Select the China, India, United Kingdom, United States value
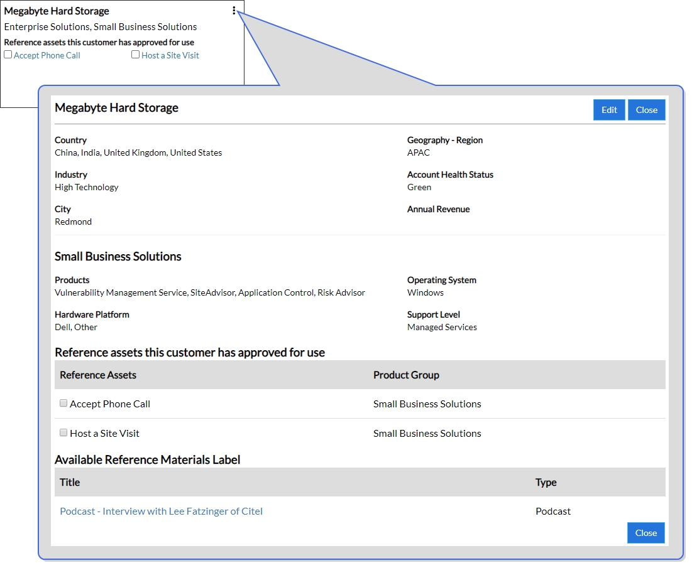This screenshot has height=568, width=692. (x=138, y=153)
